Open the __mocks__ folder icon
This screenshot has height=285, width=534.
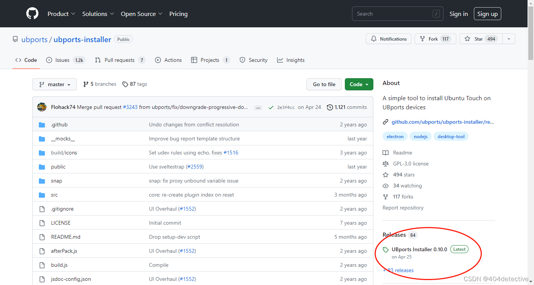pyautogui.click(x=42, y=139)
